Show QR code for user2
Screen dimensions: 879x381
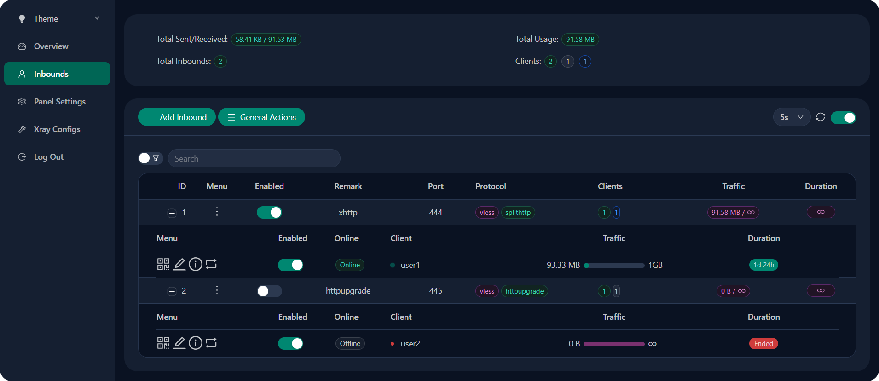click(x=163, y=343)
